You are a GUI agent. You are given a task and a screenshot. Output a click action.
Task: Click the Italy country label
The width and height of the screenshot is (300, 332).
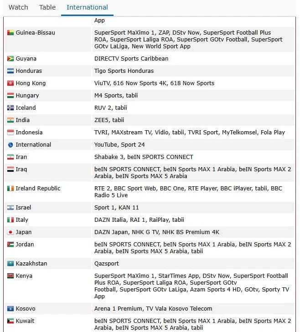(x=22, y=220)
